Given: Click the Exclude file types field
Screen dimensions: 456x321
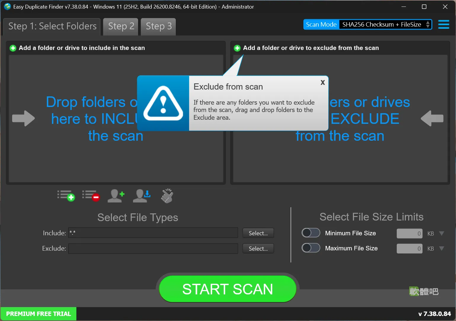Looking at the screenshot, I should pyautogui.click(x=153, y=249).
